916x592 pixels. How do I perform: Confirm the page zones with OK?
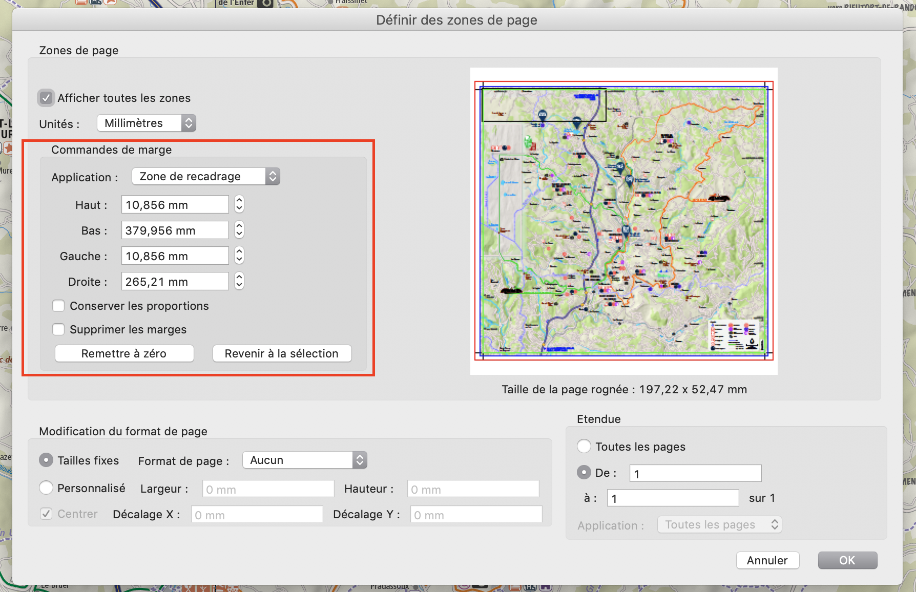point(847,560)
